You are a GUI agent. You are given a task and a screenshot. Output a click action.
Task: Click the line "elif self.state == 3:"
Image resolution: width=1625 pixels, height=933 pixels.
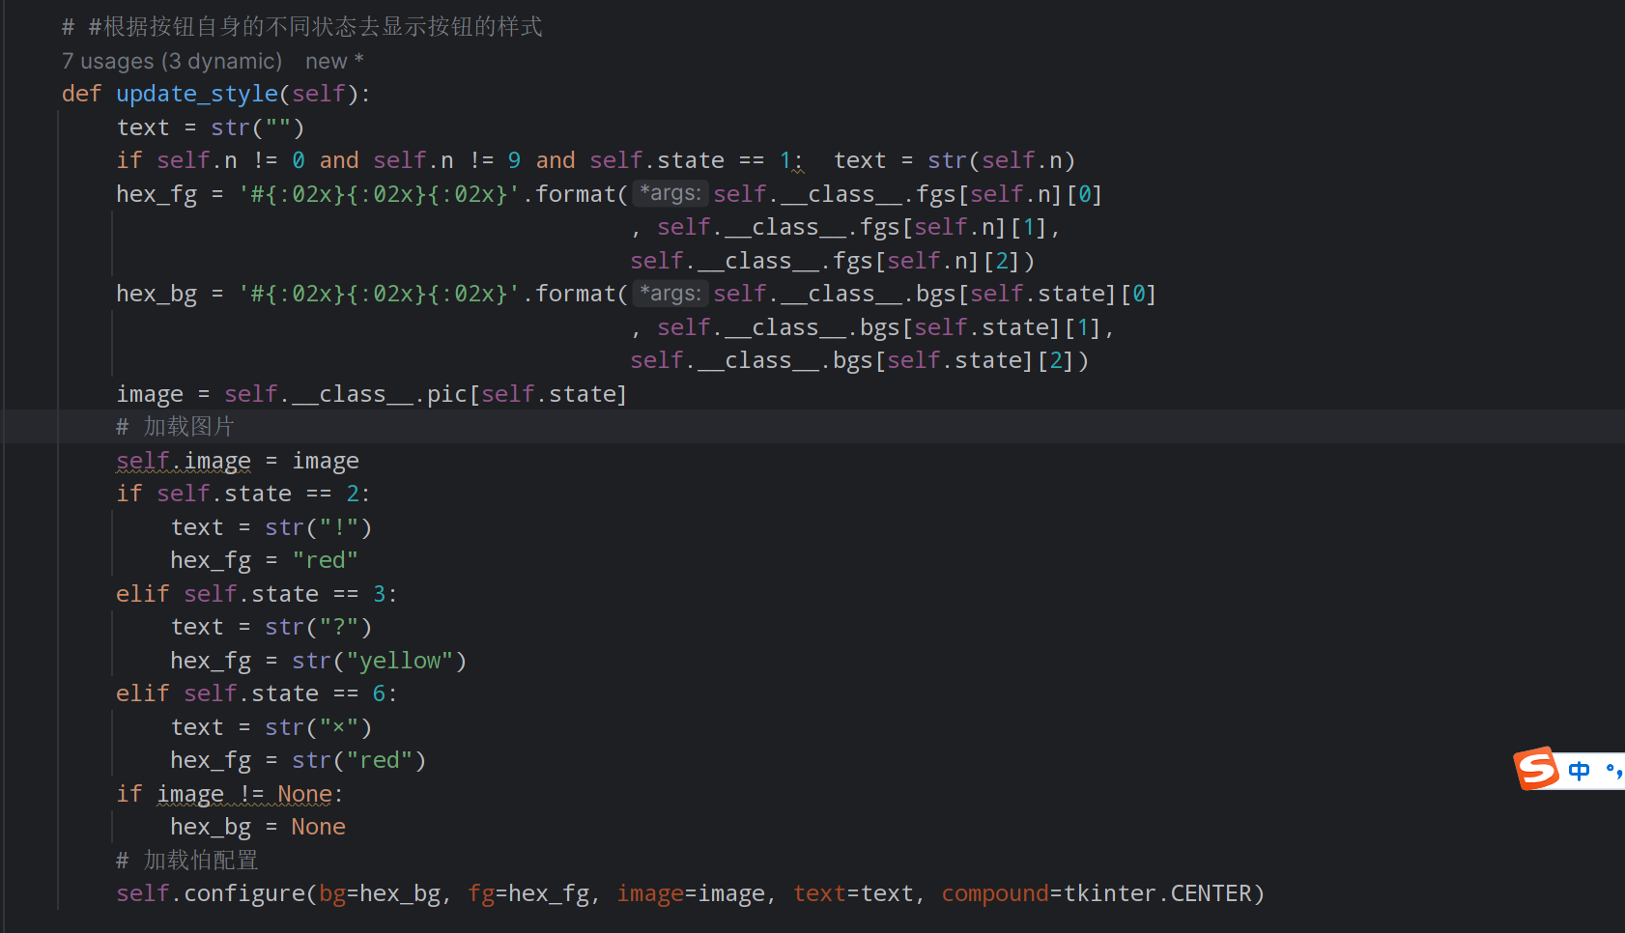pos(257,594)
